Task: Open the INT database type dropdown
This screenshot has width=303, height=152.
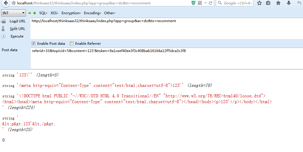Action: click(x=13, y=13)
